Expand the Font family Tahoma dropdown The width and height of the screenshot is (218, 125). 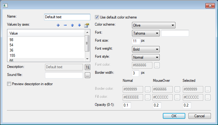[x=146, y=33]
